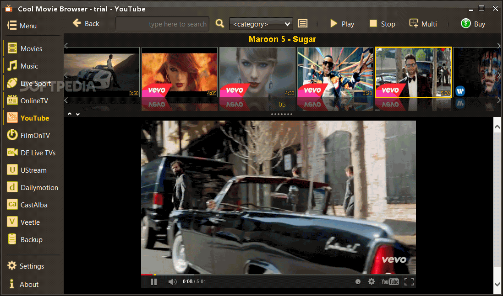Select the Veetle icon
The height and width of the screenshot is (296, 503).
(x=12, y=222)
